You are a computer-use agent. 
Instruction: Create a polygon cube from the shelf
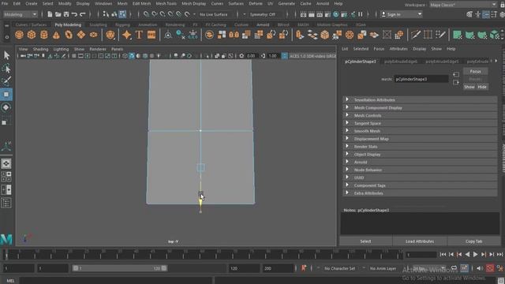32,35
